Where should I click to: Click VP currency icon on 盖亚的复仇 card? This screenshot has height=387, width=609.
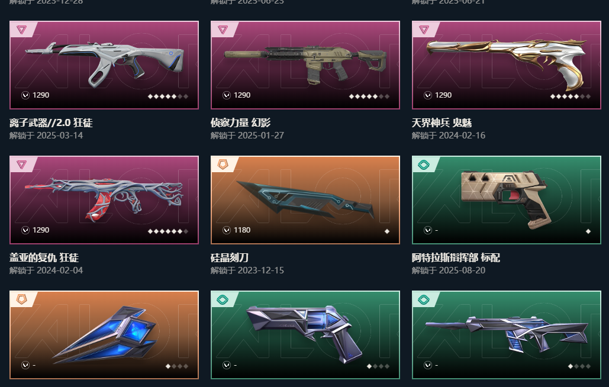[x=25, y=230]
